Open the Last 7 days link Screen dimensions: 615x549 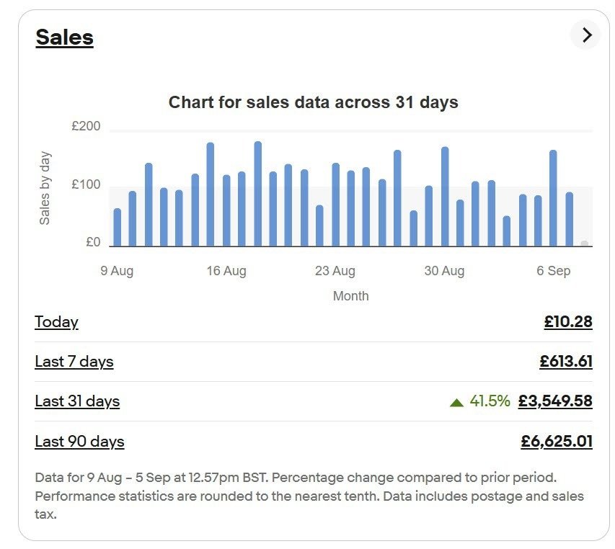pyautogui.click(x=74, y=362)
